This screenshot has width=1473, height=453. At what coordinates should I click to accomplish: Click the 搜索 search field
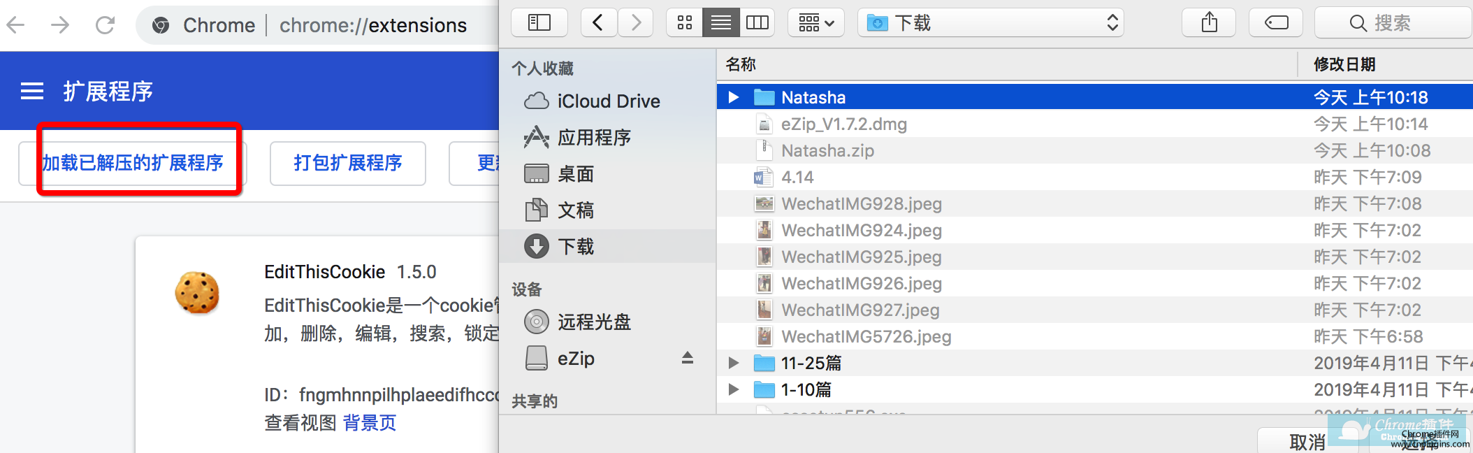tap(1393, 23)
